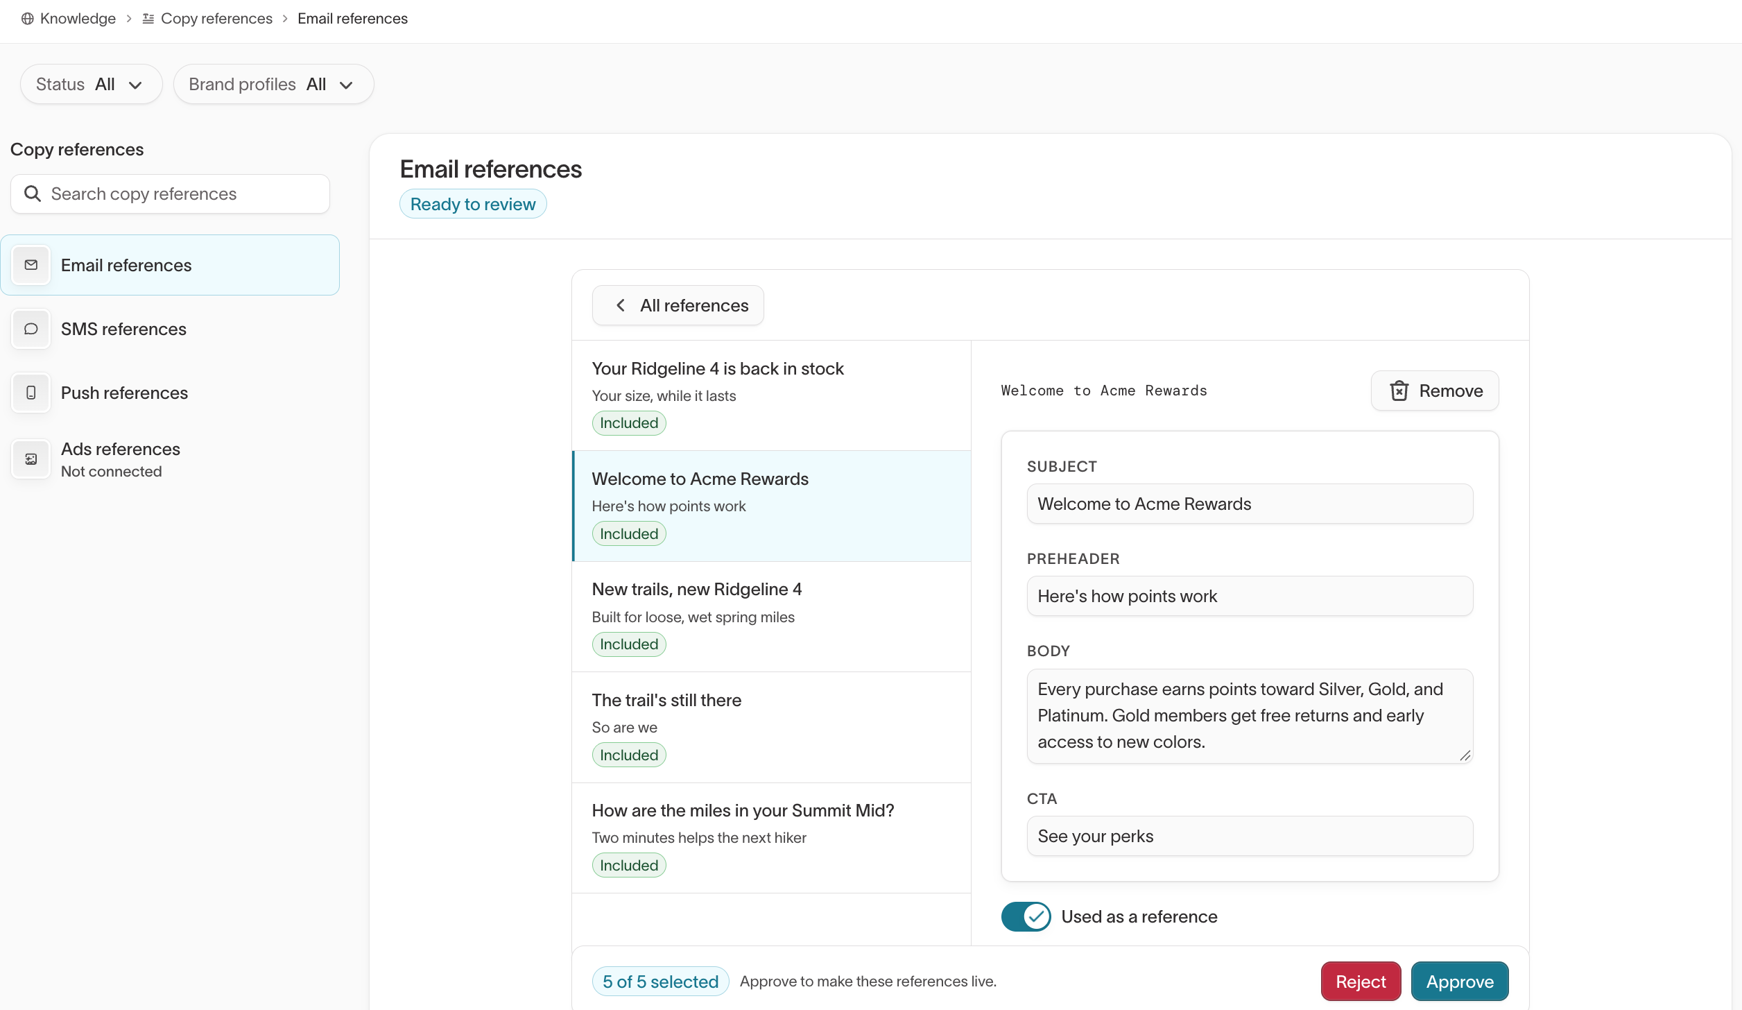Open the Push references section

pyautogui.click(x=170, y=393)
